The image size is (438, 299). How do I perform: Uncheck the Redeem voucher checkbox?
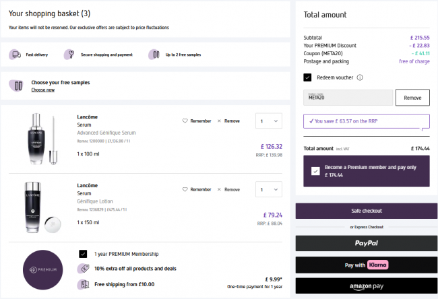tap(307, 77)
